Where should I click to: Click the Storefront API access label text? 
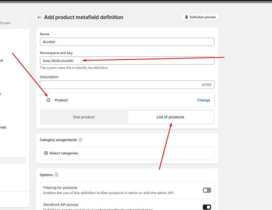pyautogui.click(x=61, y=205)
